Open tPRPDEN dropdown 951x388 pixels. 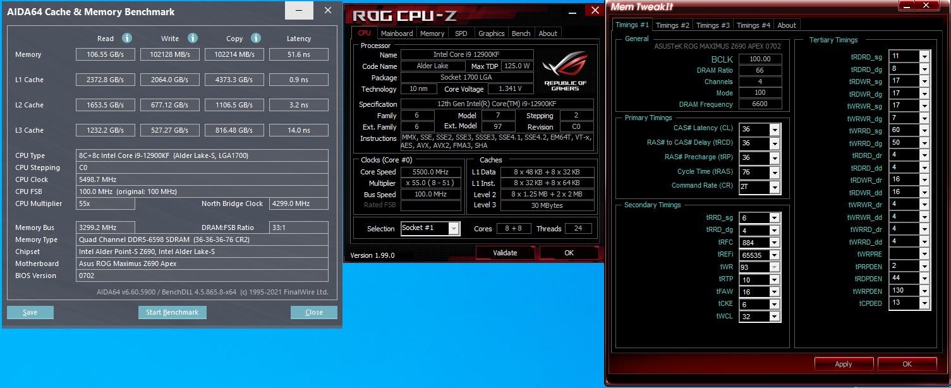(x=924, y=266)
